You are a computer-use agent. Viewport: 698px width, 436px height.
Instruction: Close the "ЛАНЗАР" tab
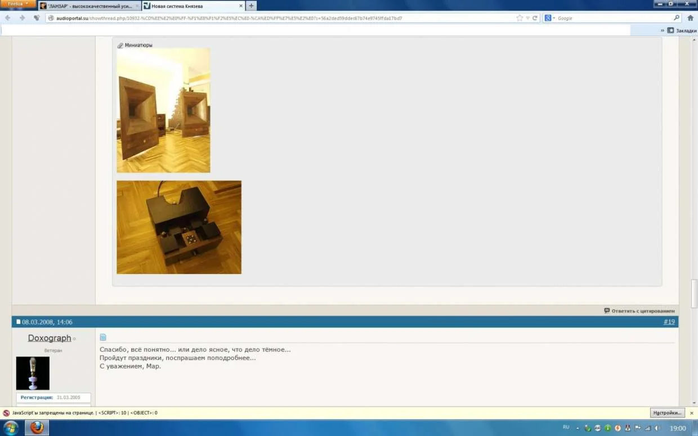(x=137, y=6)
